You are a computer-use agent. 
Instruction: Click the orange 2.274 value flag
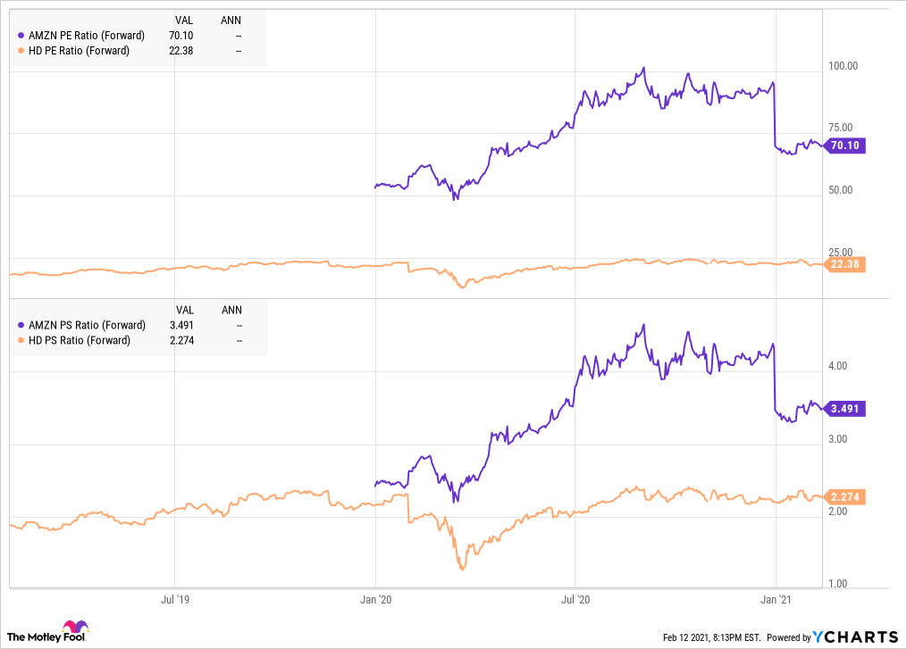[845, 496]
